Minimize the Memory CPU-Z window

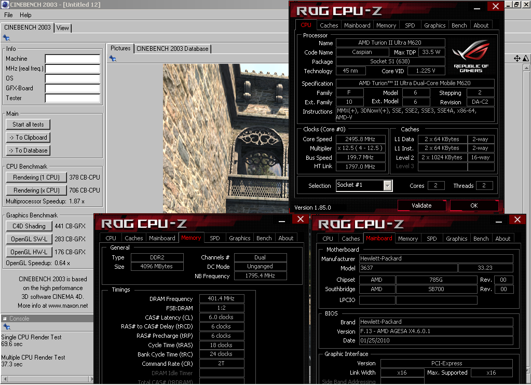pos(282,221)
